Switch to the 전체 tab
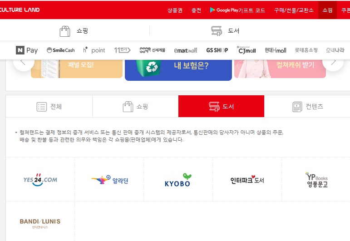 49,106
